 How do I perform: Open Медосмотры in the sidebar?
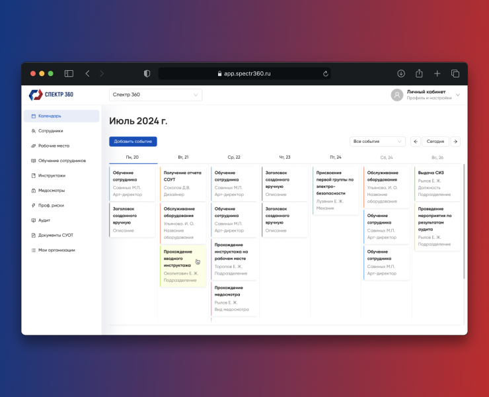tap(61, 191)
